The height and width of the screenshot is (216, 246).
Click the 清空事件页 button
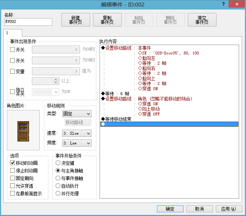202,20
